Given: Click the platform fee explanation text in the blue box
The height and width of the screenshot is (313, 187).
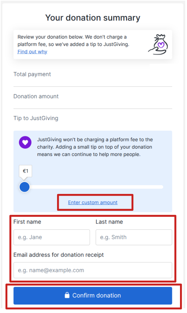Looking at the screenshot, I should click(95, 147).
